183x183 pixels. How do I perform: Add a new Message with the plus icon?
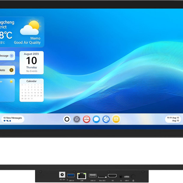[12, 56]
